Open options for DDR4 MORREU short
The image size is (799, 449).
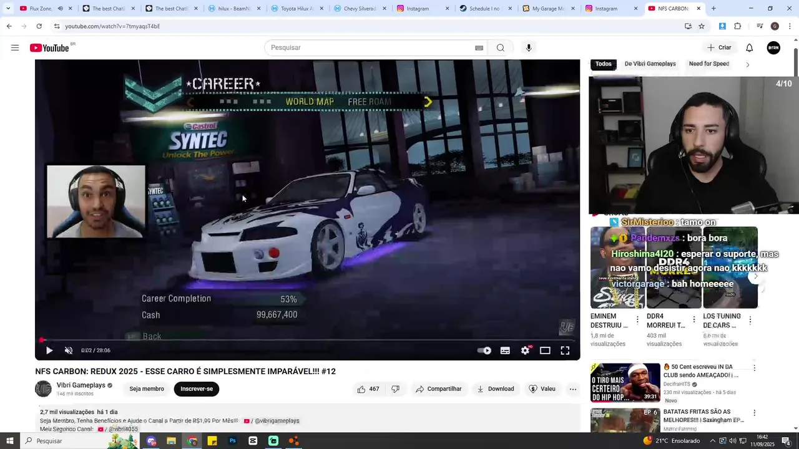(694, 320)
